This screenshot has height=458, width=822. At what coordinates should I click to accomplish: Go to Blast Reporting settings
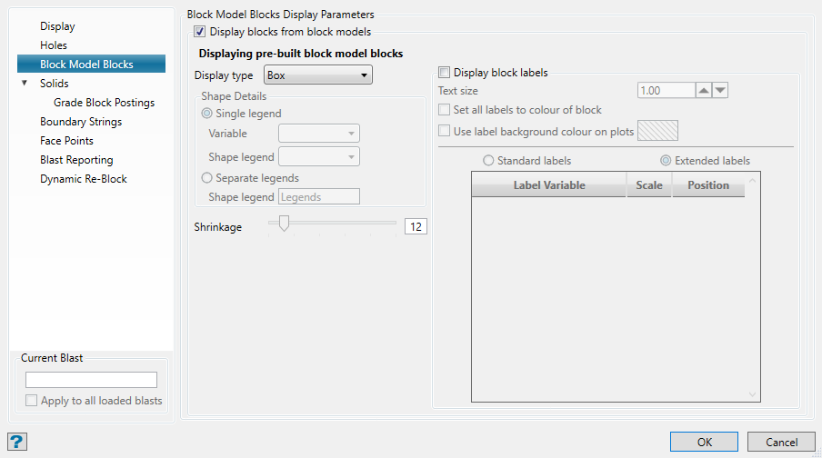76,160
